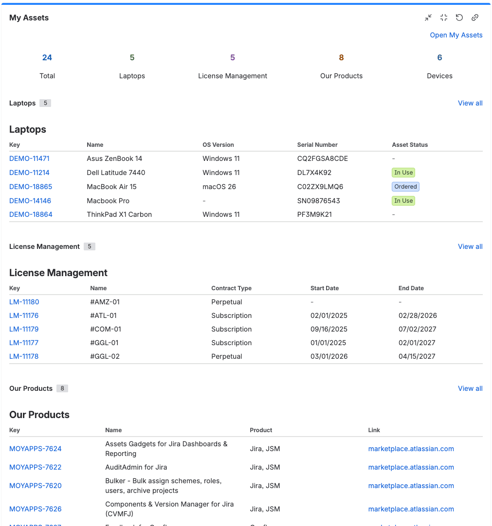Open My Assets link
Image resolution: width=492 pixels, height=526 pixels.
coord(456,35)
